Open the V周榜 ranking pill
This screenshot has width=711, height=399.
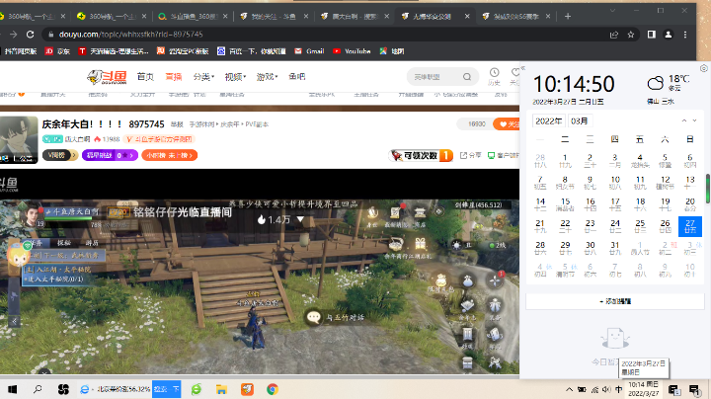(60, 155)
